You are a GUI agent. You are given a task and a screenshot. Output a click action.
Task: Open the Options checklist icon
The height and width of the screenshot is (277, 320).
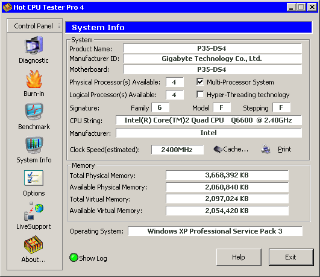[x=34, y=178]
